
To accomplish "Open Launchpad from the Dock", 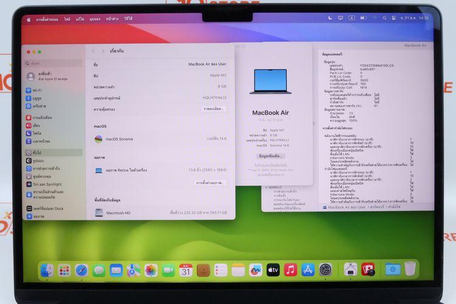I will (64, 270).
